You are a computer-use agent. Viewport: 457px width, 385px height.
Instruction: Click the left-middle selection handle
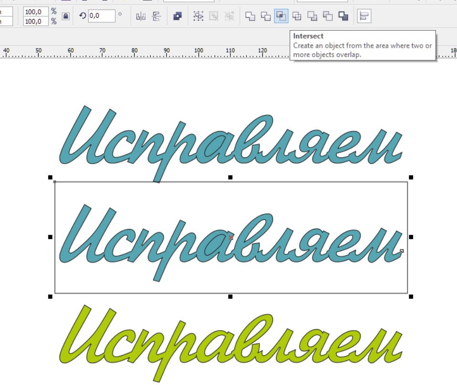click(x=50, y=237)
